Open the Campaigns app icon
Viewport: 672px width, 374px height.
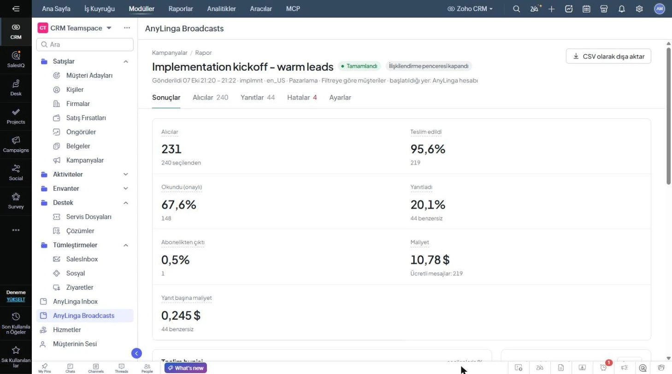16,144
